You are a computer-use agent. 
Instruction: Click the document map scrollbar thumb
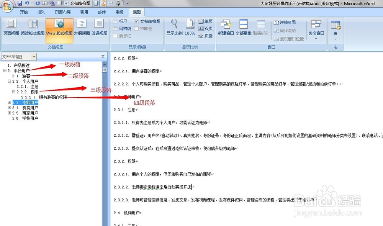(x=105, y=70)
